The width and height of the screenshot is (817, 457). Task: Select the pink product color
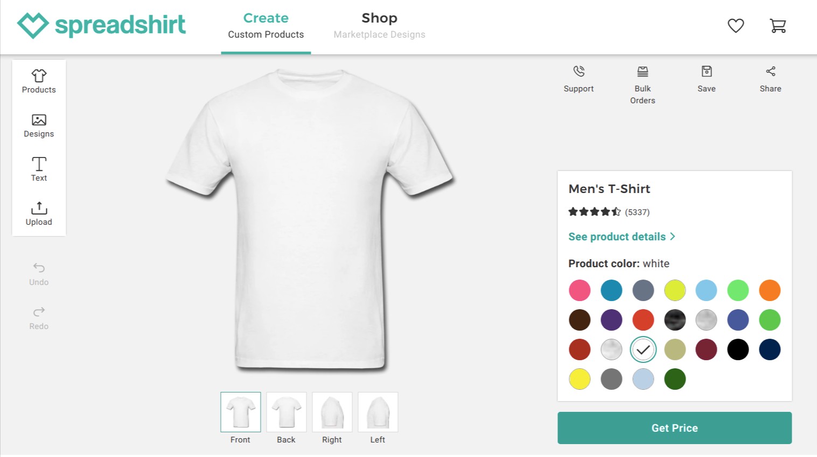pos(579,290)
